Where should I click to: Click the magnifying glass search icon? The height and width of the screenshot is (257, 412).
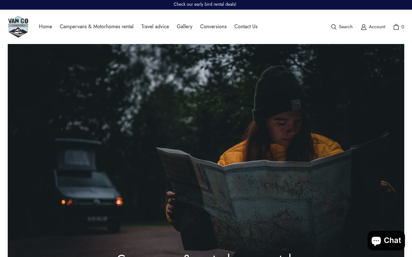click(x=334, y=27)
